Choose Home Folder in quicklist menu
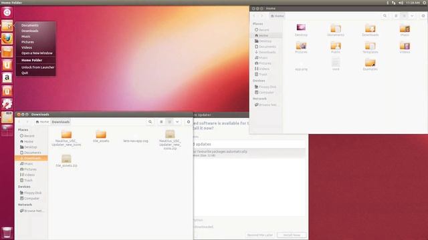Screen dimensions: 428x240 coord(31,60)
